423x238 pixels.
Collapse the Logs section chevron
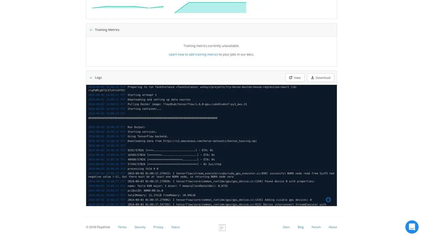tap(91, 78)
